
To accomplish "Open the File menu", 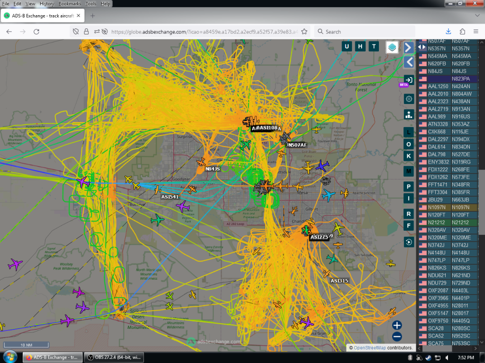I will click(6, 4).
